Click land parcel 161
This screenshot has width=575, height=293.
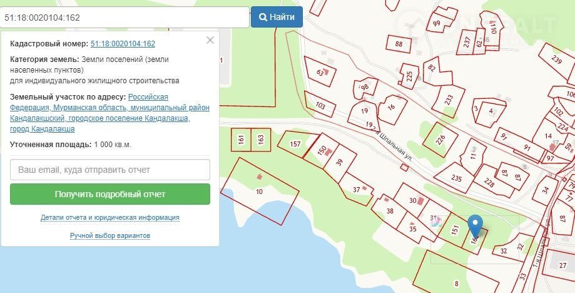pos(241,140)
